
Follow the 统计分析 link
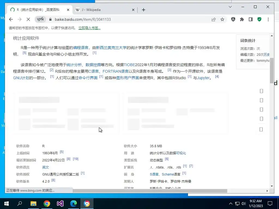[74, 65]
